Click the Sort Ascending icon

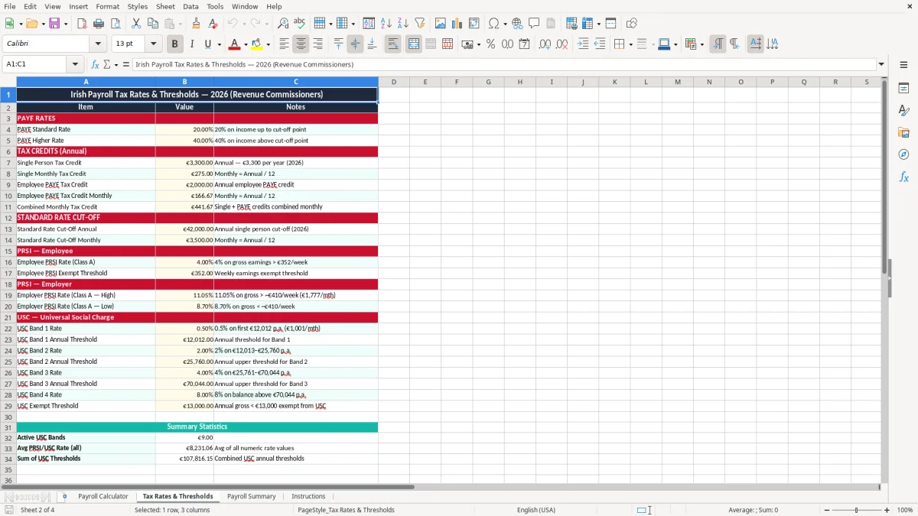click(x=386, y=24)
